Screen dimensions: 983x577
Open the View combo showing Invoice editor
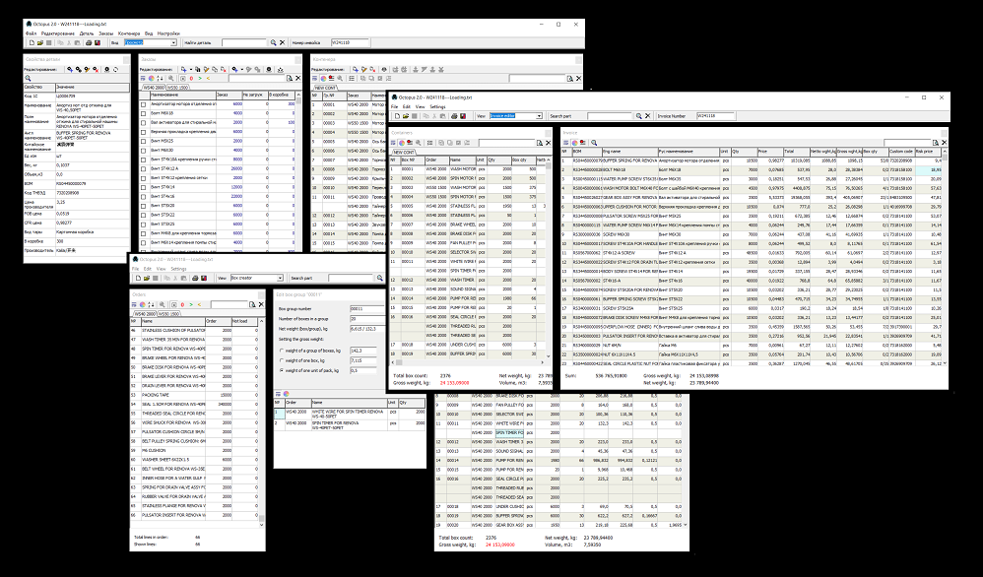(x=516, y=116)
